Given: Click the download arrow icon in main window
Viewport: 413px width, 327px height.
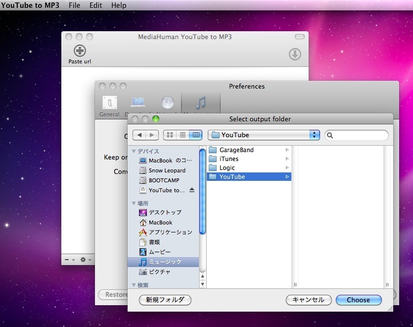Looking at the screenshot, I should (295, 54).
